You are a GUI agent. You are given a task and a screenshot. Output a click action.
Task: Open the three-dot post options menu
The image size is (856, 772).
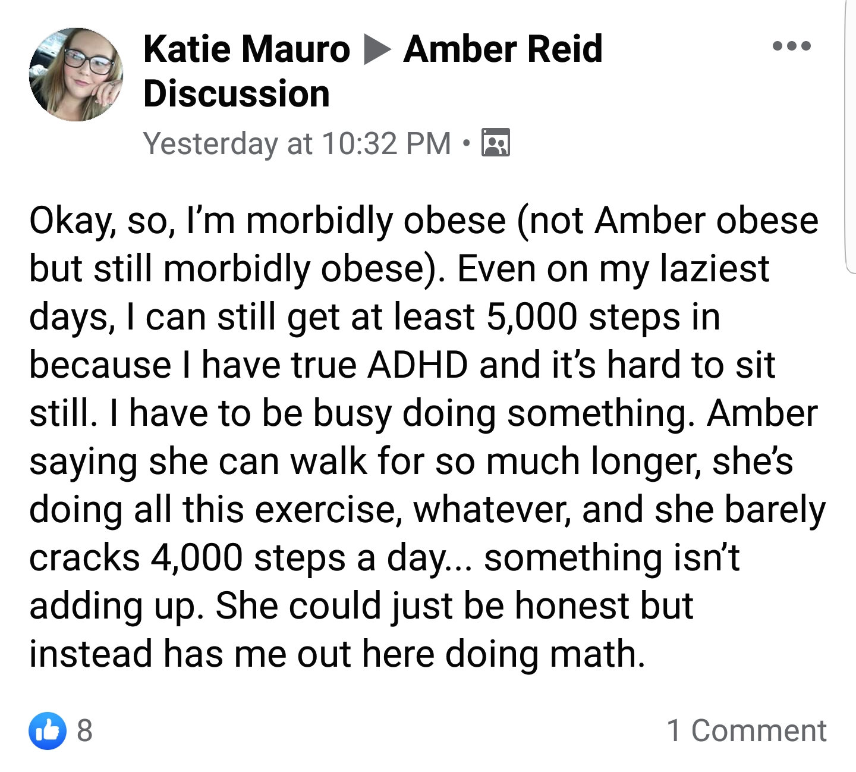click(792, 46)
